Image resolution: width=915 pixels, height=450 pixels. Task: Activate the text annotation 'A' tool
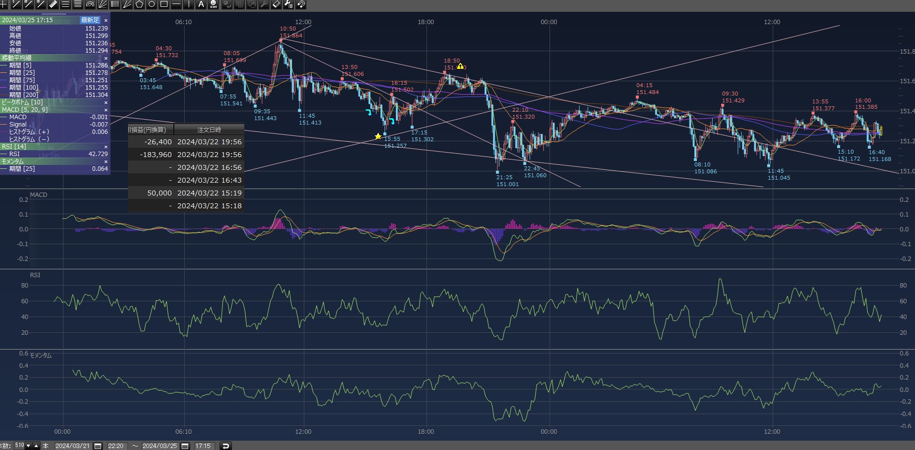201,4
